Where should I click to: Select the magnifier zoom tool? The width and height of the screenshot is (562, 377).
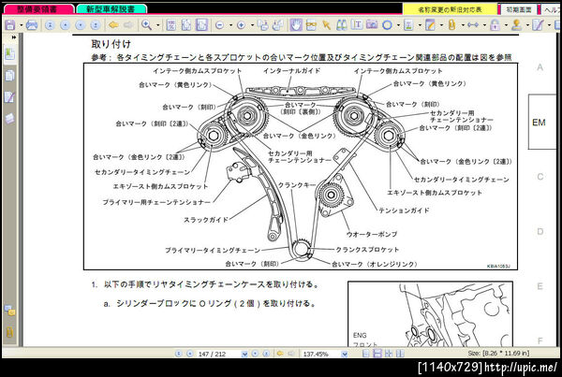[x=146, y=25]
